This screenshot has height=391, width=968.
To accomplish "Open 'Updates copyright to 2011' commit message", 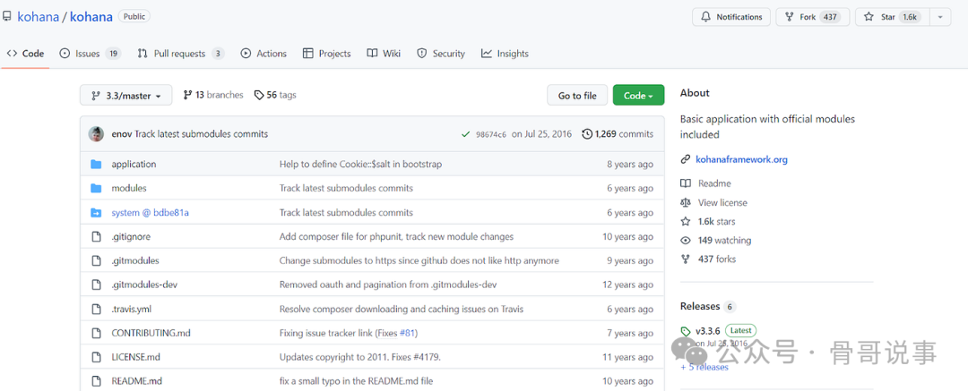I will [x=360, y=357].
